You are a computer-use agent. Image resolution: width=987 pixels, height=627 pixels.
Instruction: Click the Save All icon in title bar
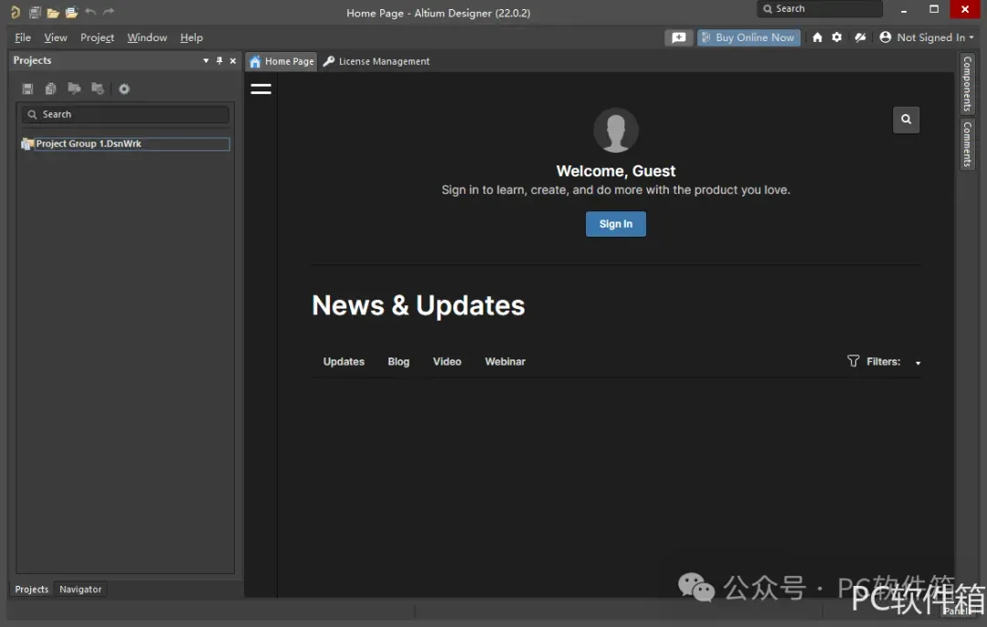tap(35, 12)
